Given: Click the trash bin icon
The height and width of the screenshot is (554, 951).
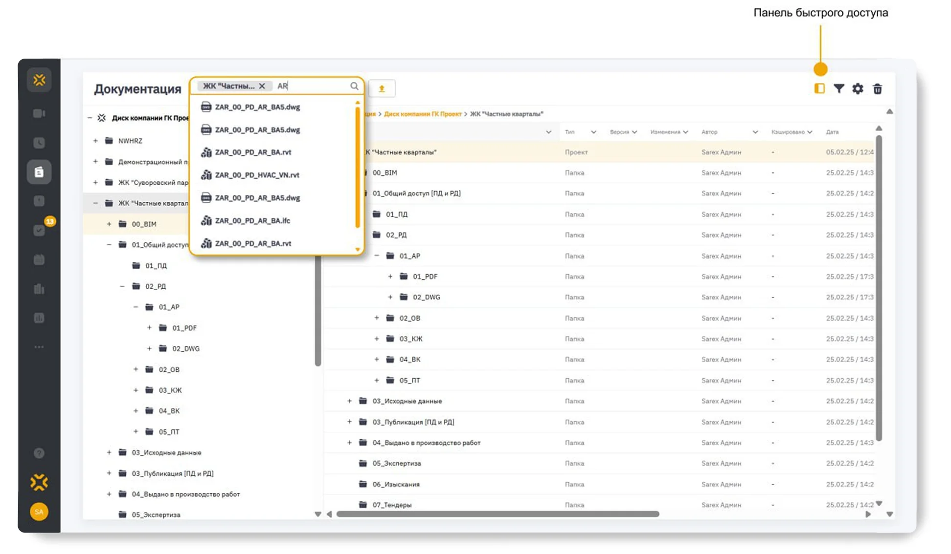Looking at the screenshot, I should (x=877, y=89).
